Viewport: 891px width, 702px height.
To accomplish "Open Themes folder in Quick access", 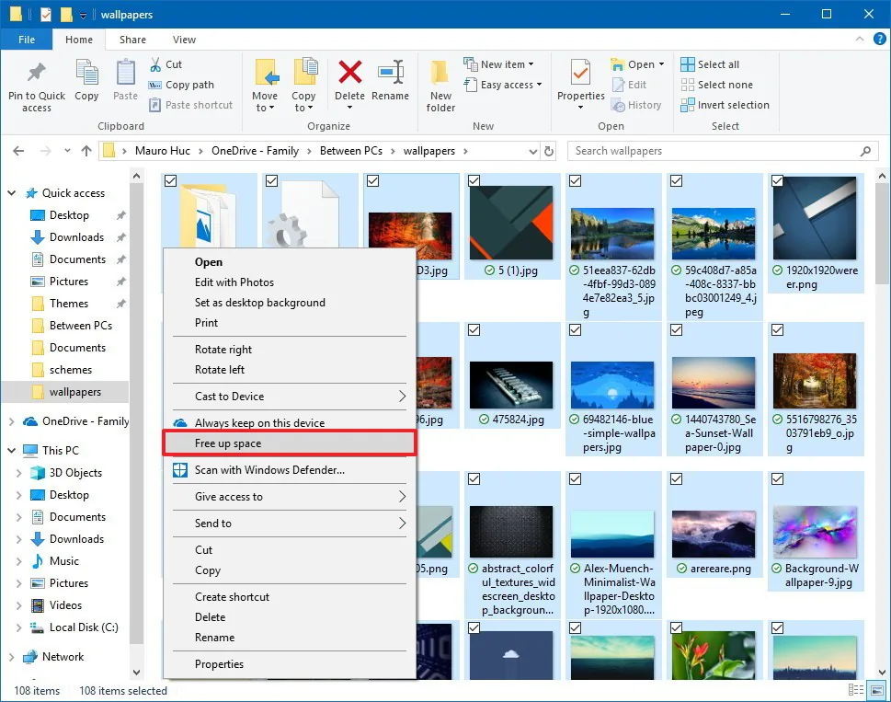I will [x=69, y=304].
